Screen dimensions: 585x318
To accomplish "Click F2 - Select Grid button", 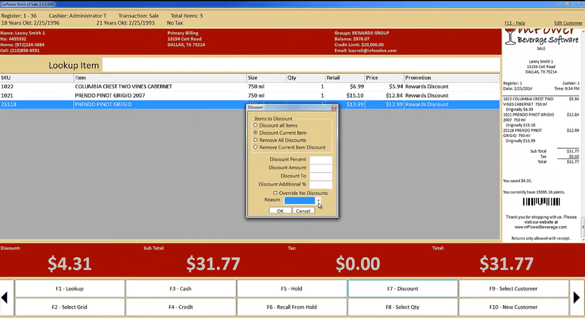I will (x=70, y=307).
